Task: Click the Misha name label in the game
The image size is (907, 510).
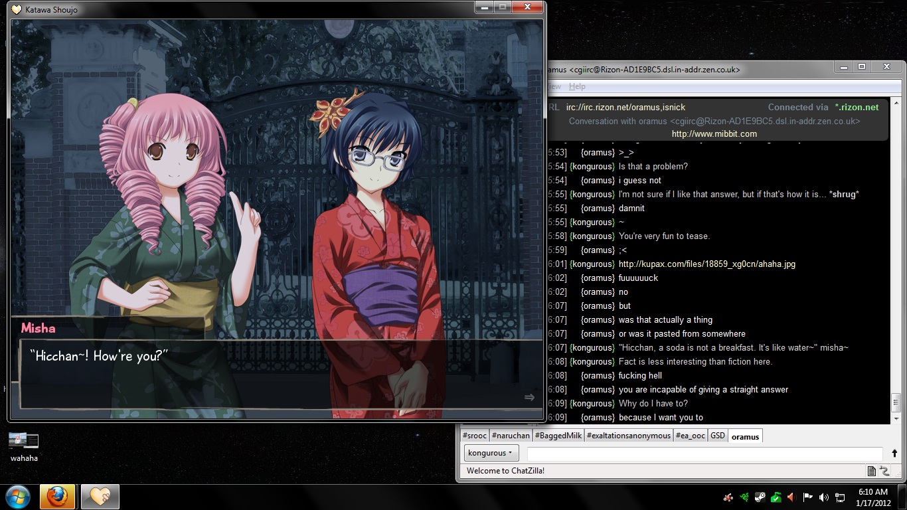Action: point(39,328)
